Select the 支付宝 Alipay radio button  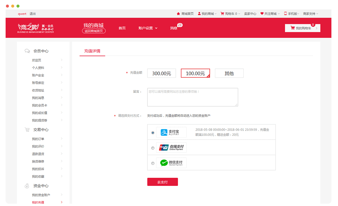click(153, 133)
